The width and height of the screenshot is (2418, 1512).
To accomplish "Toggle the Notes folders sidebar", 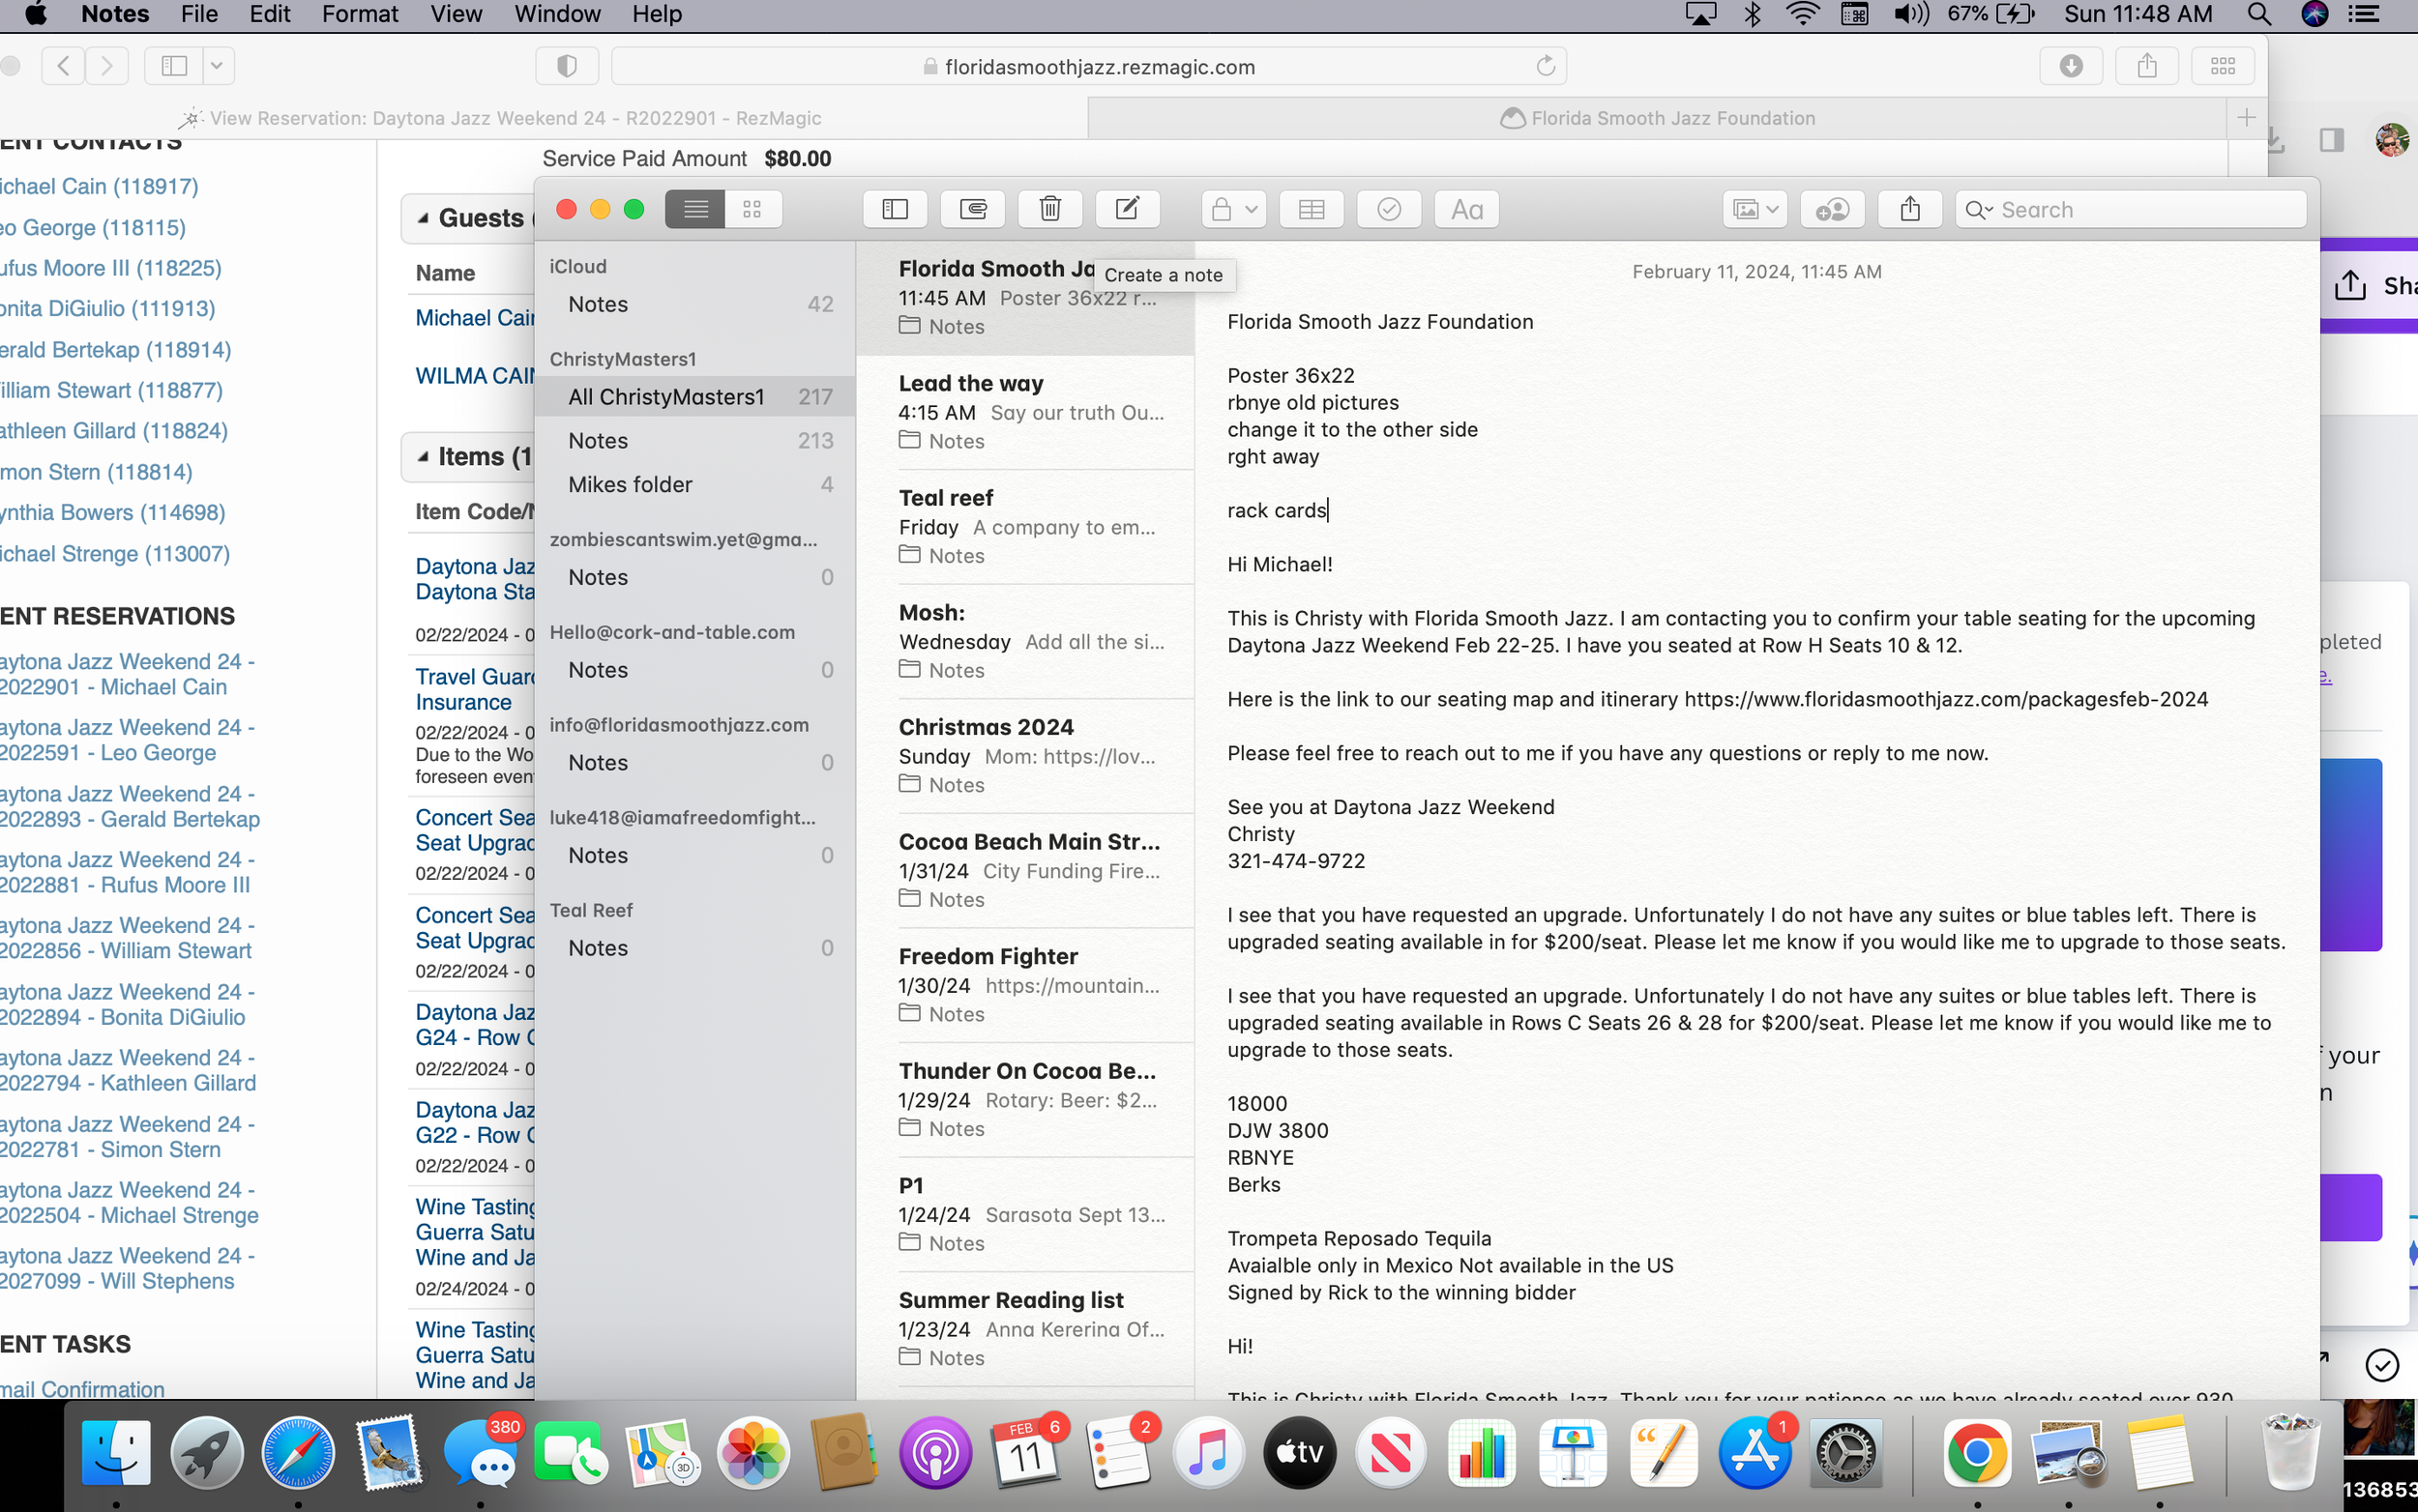I will click(895, 209).
